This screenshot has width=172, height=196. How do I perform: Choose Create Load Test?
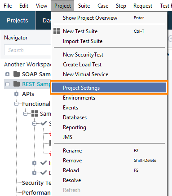coord(109,65)
